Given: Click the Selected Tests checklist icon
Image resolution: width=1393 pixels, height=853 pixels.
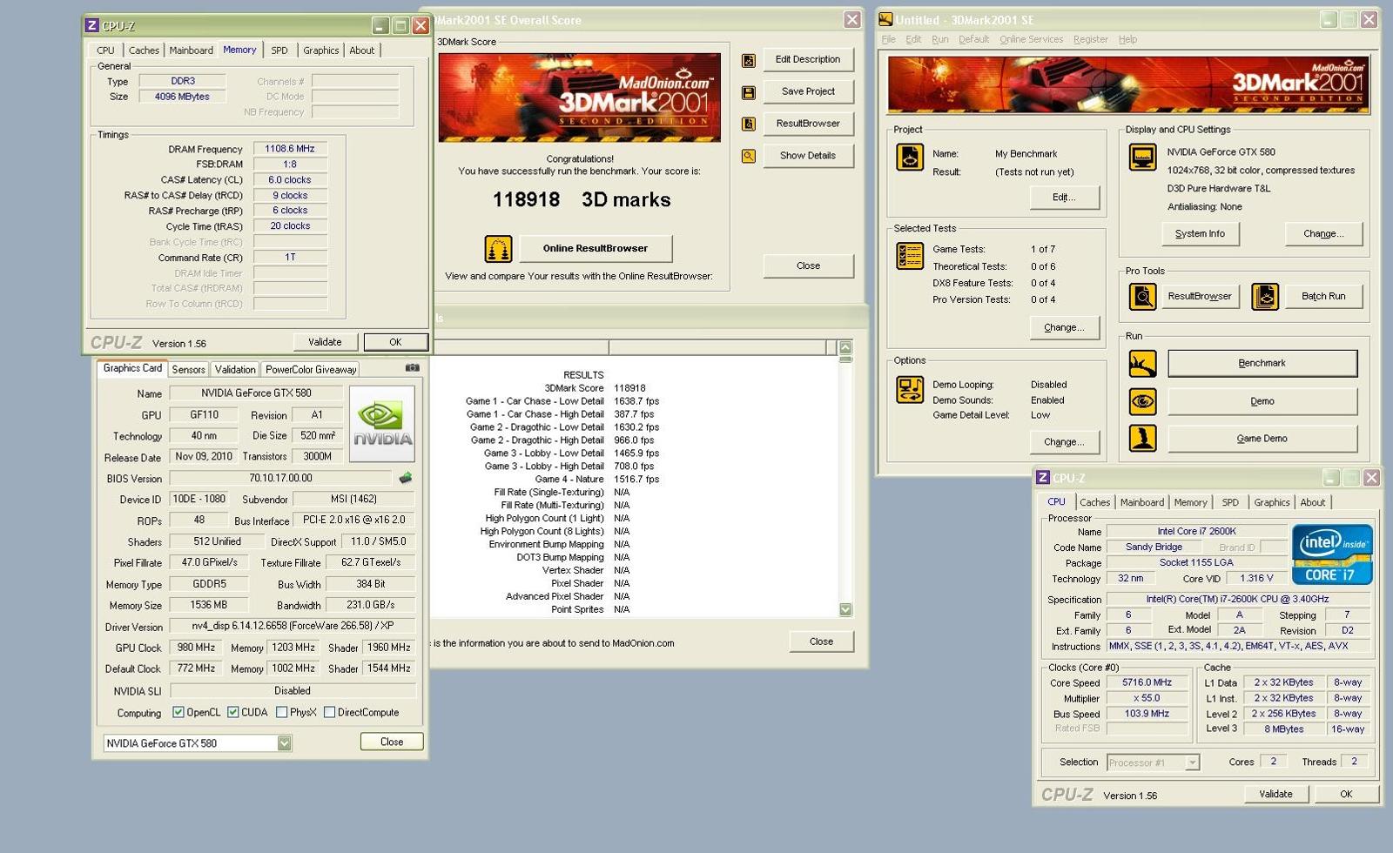Looking at the screenshot, I should pos(910,256).
